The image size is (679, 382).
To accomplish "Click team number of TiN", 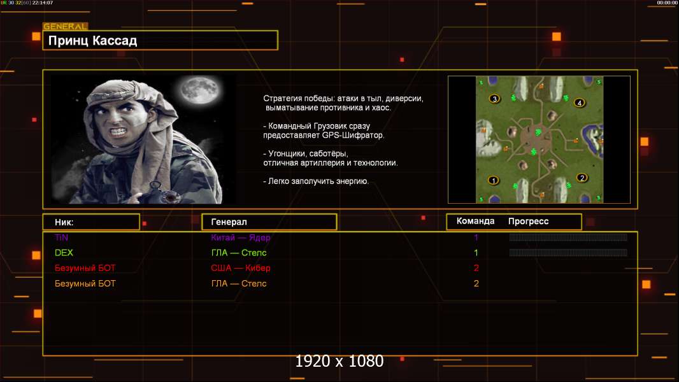I will [x=476, y=237].
